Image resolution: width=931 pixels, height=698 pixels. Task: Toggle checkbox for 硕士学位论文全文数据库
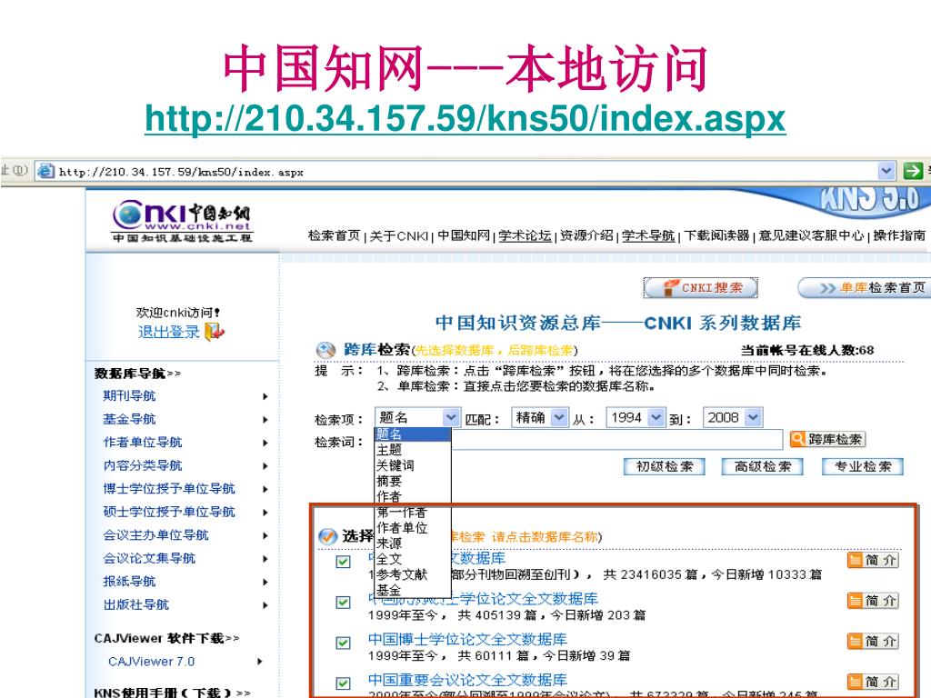pos(343,602)
